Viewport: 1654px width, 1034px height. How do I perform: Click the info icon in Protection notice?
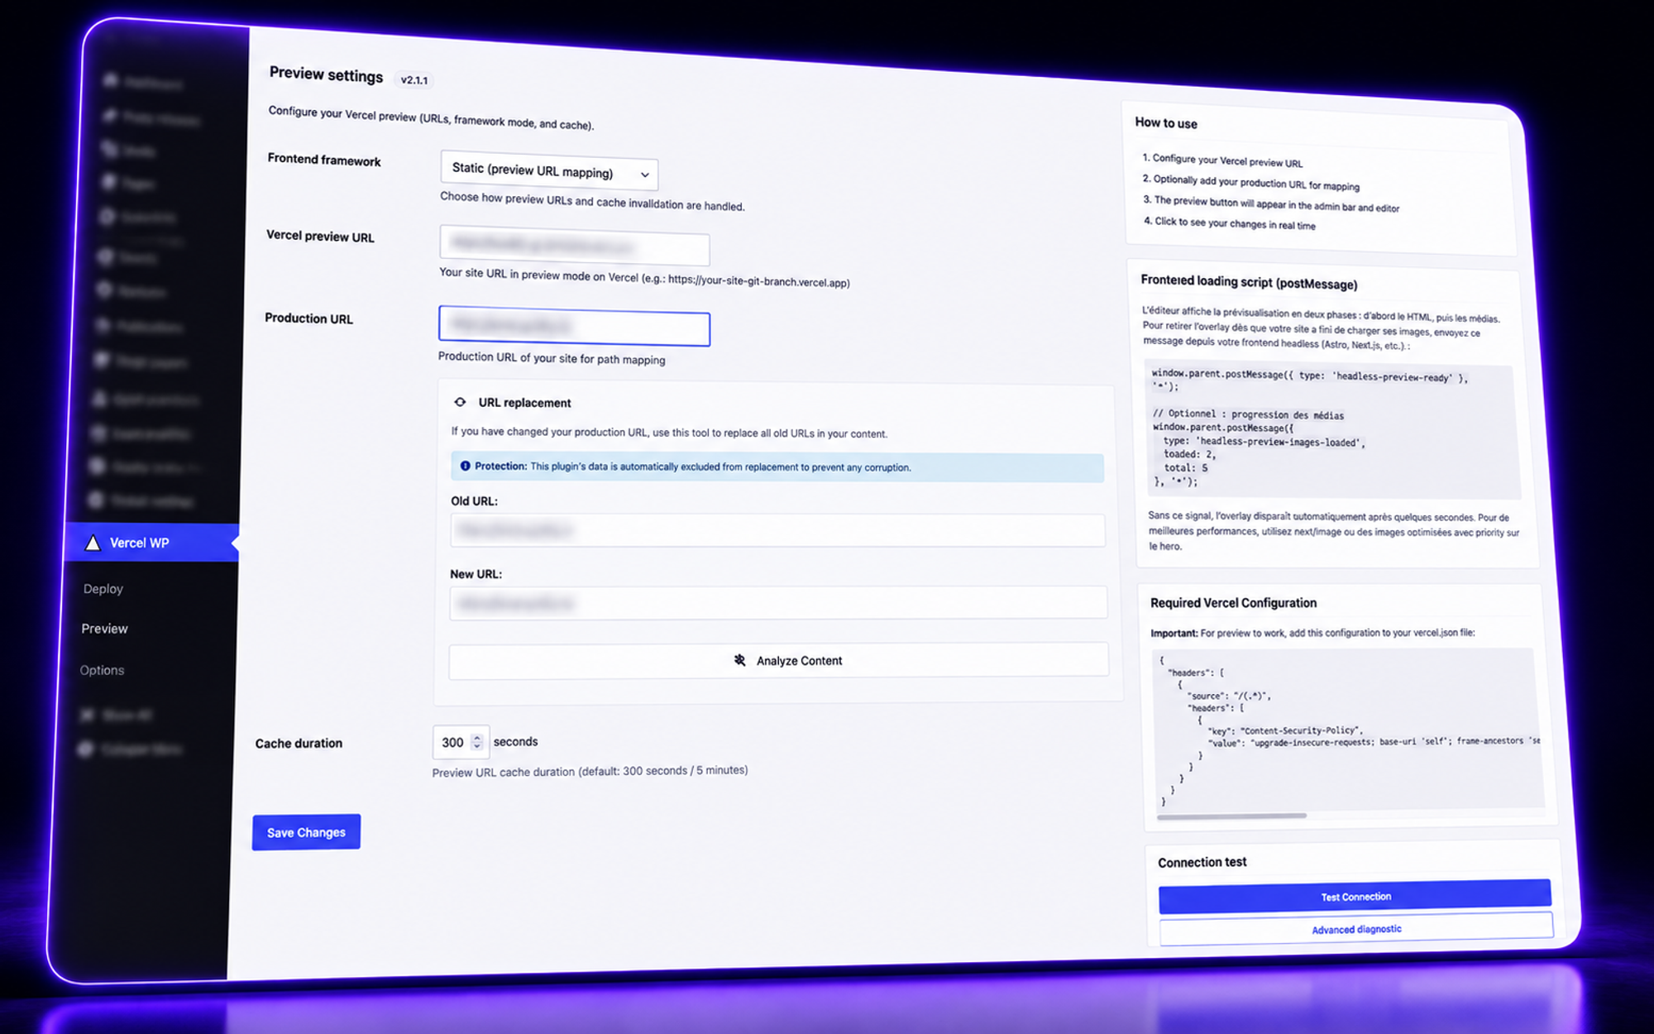(465, 466)
